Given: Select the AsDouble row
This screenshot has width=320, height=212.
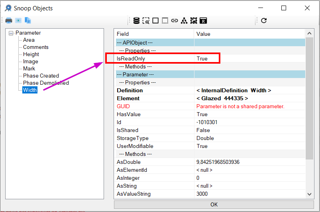Looking at the screenshot, I should pyautogui.click(x=210, y=162).
